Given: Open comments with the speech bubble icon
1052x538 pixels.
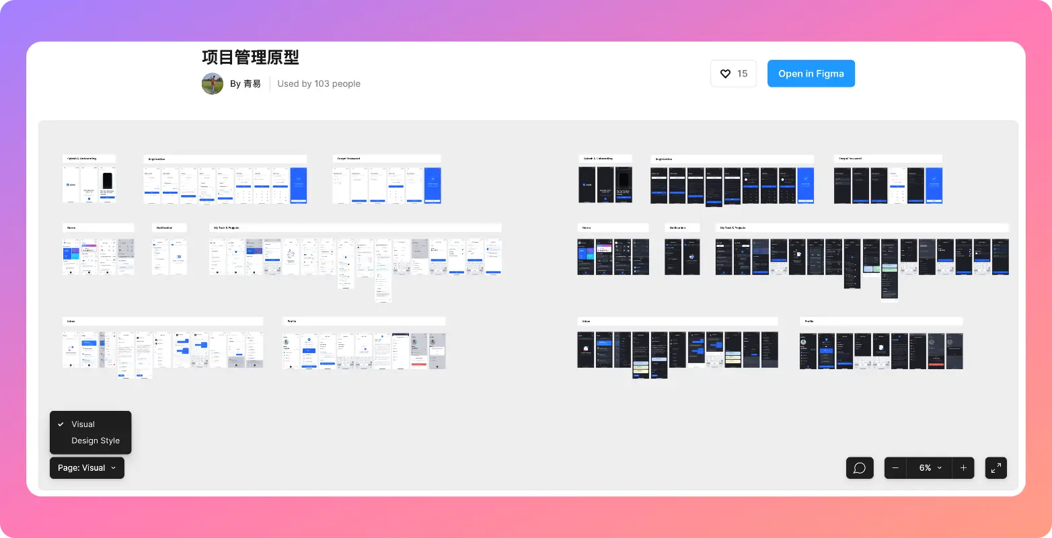Looking at the screenshot, I should (859, 468).
